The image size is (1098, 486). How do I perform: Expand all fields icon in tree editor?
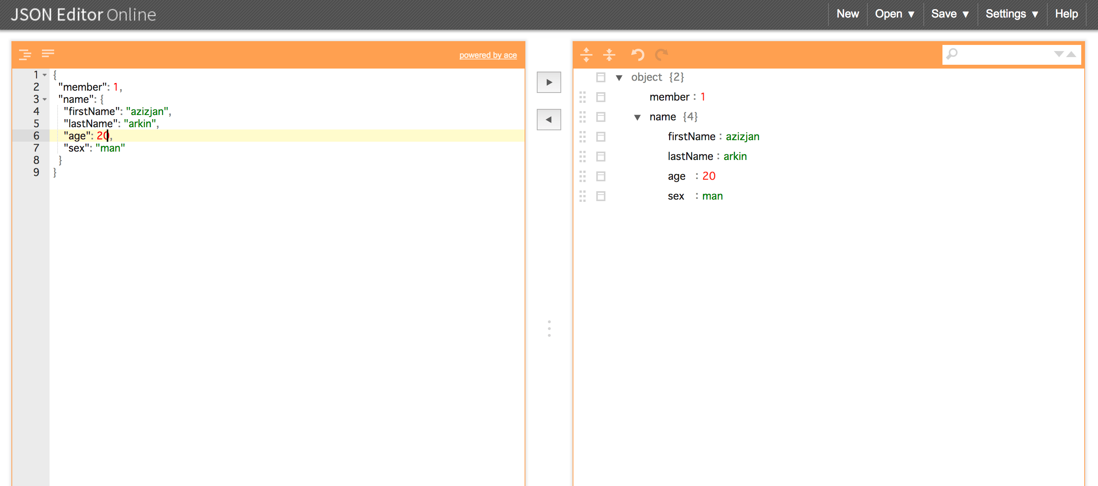586,54
